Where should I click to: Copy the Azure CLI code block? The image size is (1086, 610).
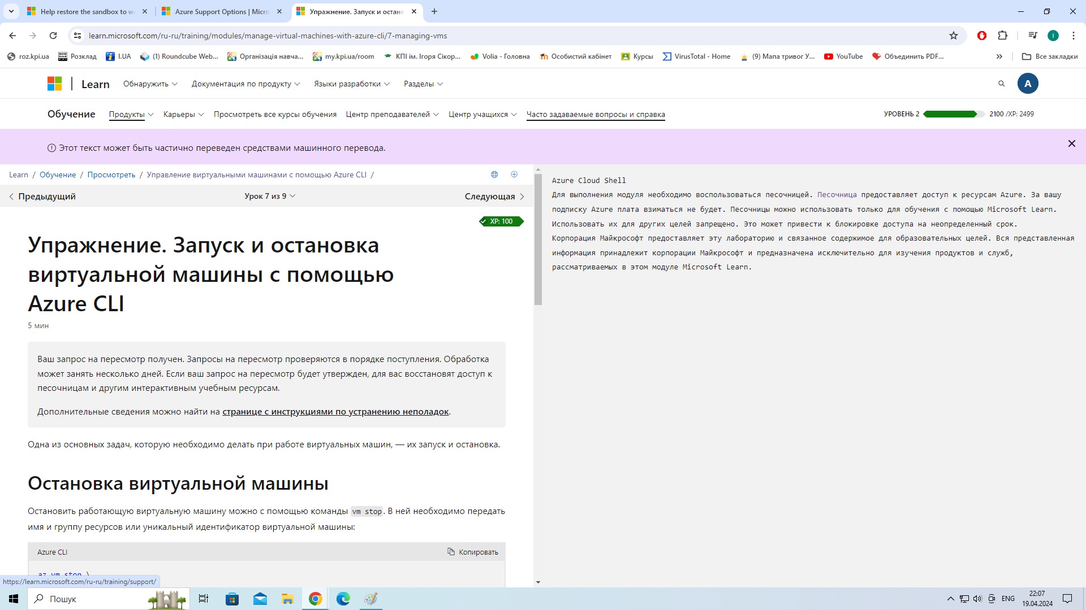click(473, 552)
